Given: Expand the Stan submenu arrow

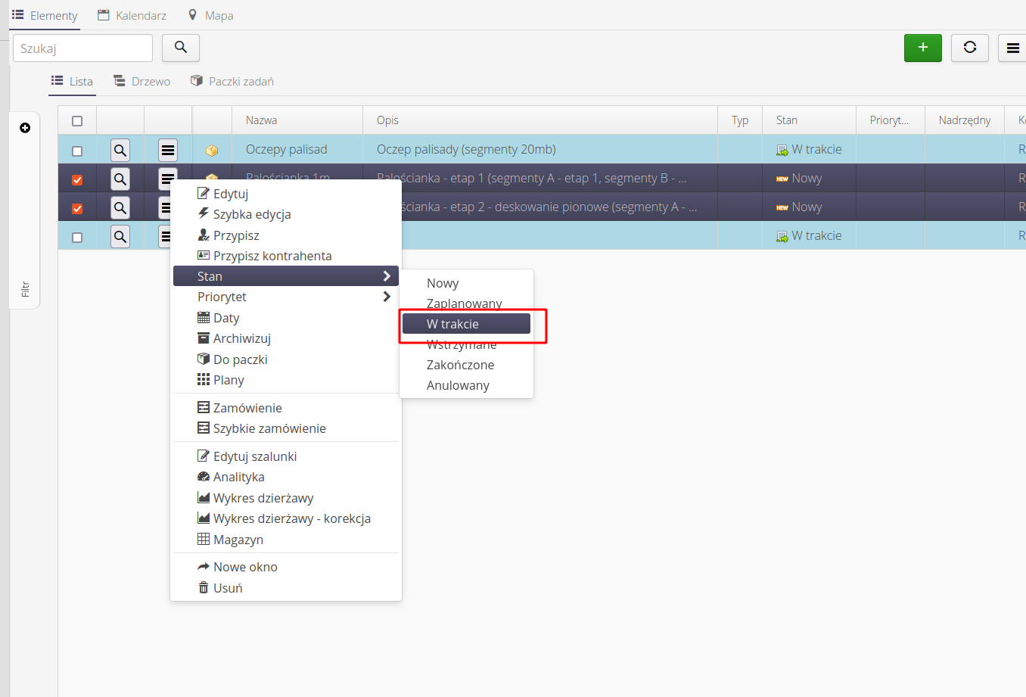Looking at the screenshot, I should click(387, 276).
